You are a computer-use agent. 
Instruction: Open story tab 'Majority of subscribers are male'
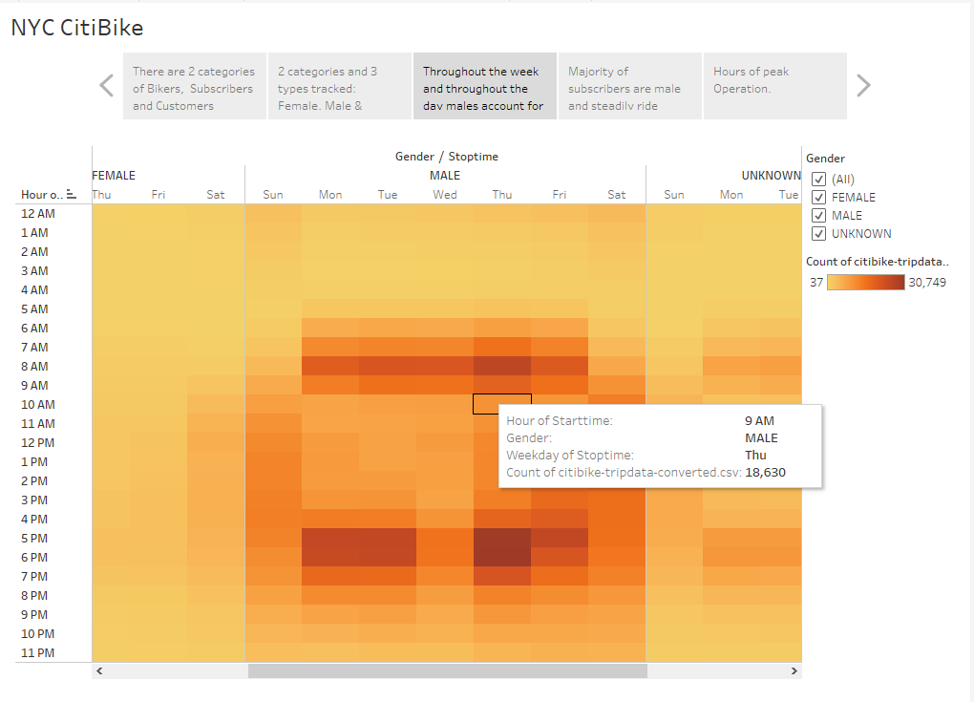[x=630, y=86]
